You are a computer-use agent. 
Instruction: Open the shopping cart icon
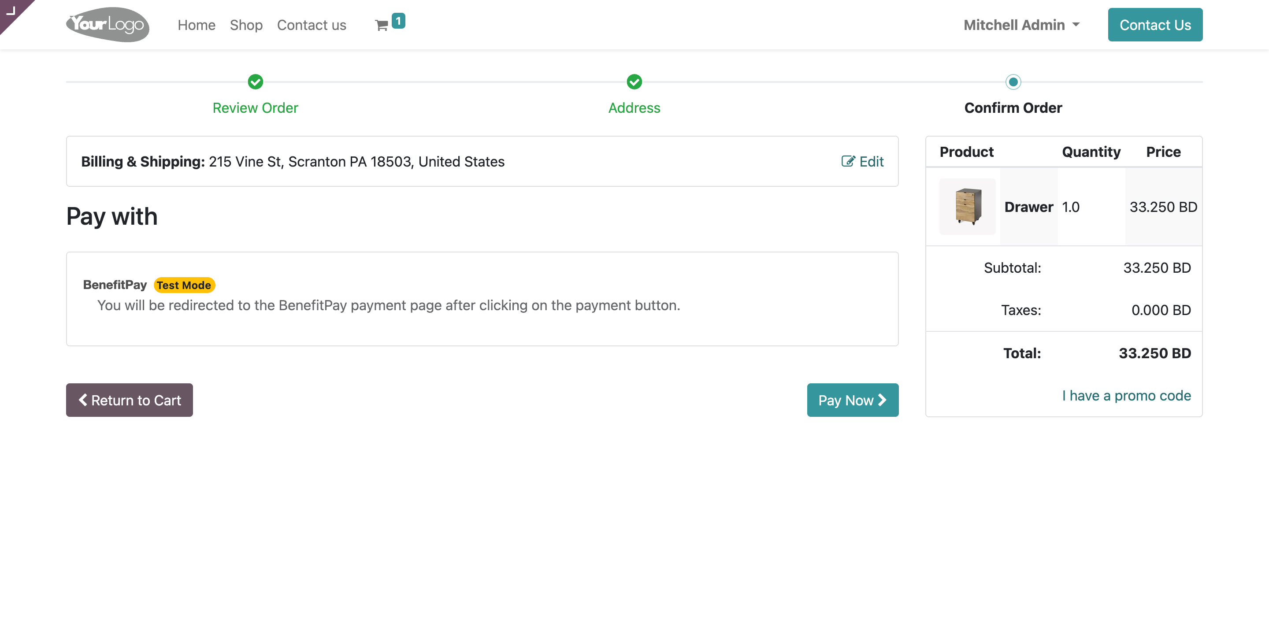pyautogui.click(x=381, y=26)
